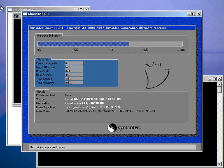The height and width of the screenshot is (168, 224).
Task: Click the scrollbar thumb in the console window
Action: point(220,90)
